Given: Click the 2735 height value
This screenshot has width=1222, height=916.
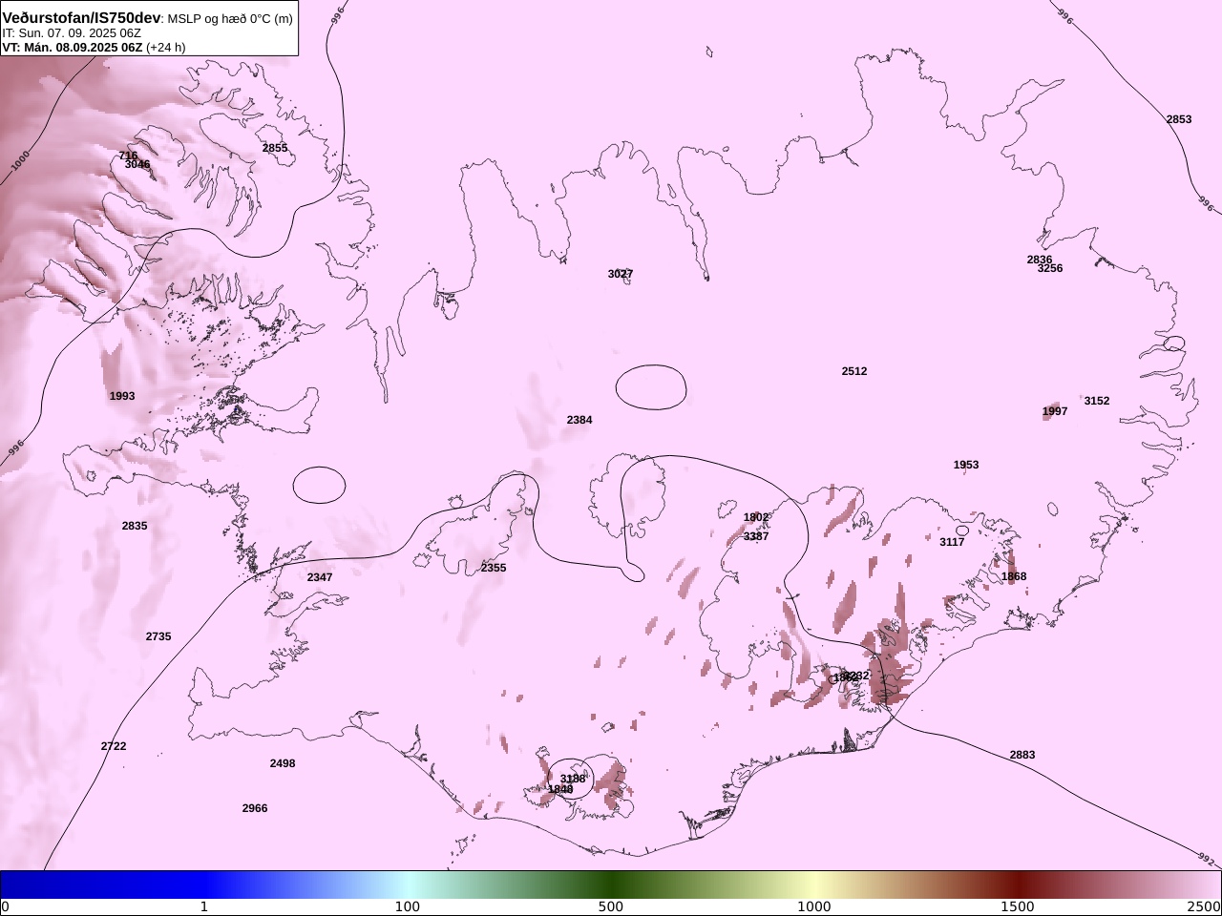Looking at the screenshot, I should pyautogui.click(x=158, y=636).
